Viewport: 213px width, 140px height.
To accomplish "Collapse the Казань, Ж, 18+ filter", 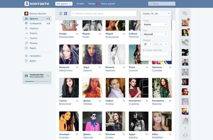I will pyautogui.click(x=156, y=14).
